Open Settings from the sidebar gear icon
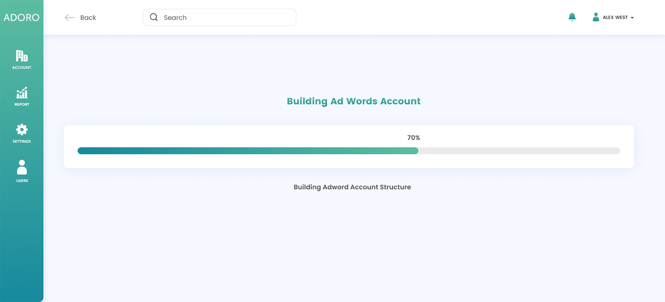Screen dimensions: 665x302 [x=21, y=129]
